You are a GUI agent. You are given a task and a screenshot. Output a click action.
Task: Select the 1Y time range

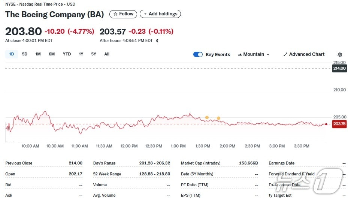coord(81,54)
